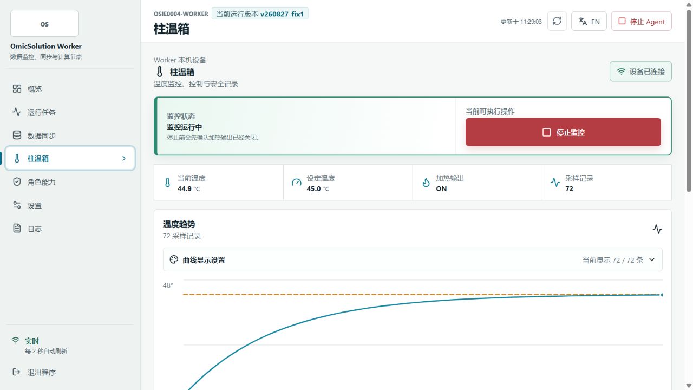This screenshot has width=693, height=390.
Task: Click the chevron on the 柱温箱 sidebar item
Action: (124, 158)
